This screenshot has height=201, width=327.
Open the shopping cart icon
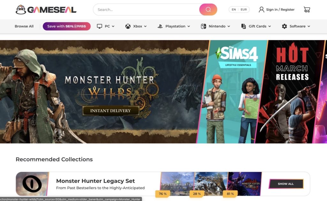point(307,10)
